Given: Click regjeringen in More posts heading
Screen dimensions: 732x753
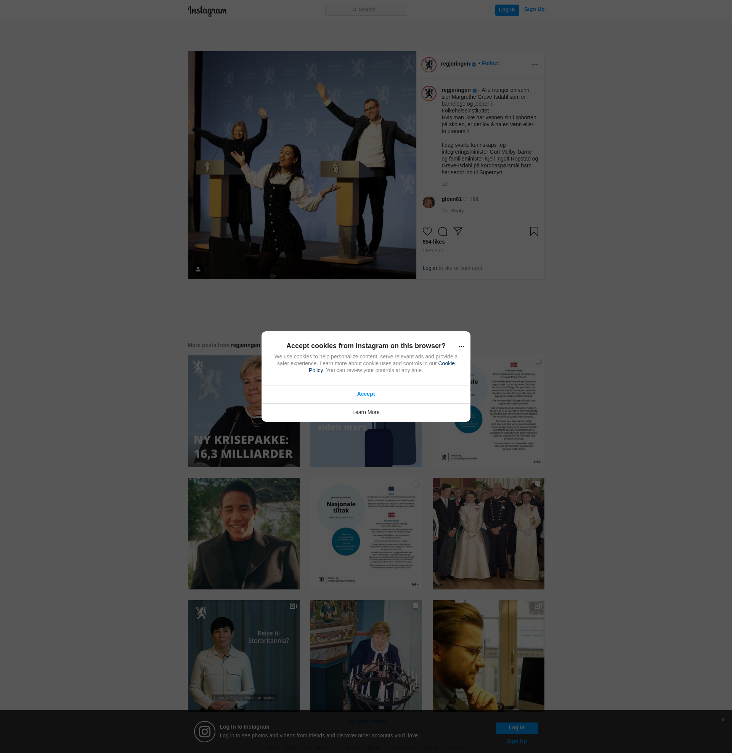Looking at the screenshot, I should click(245, 345).
